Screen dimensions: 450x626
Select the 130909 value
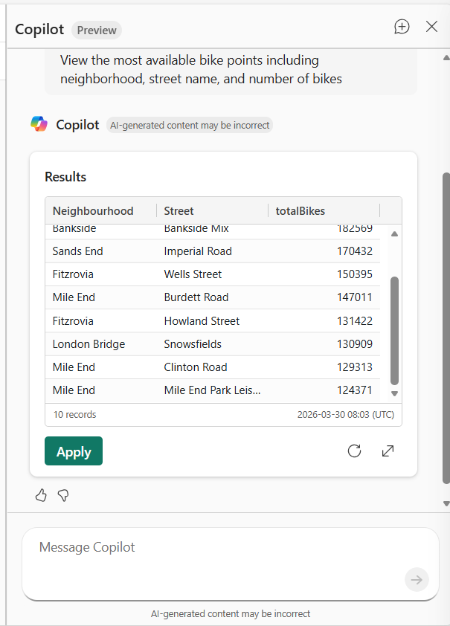pos(355,344)
